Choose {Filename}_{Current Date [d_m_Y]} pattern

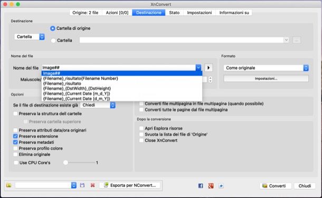(122, 98)
